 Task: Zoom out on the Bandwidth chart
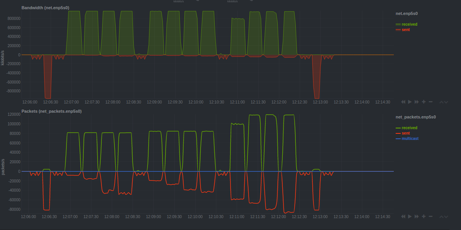431,102
